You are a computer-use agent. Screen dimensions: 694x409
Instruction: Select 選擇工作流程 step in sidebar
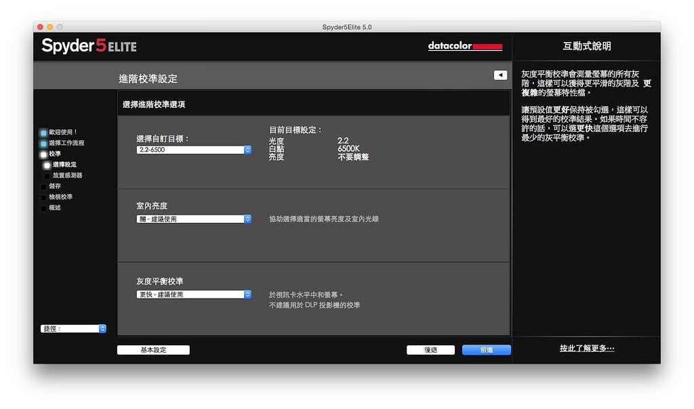point(66,143)
